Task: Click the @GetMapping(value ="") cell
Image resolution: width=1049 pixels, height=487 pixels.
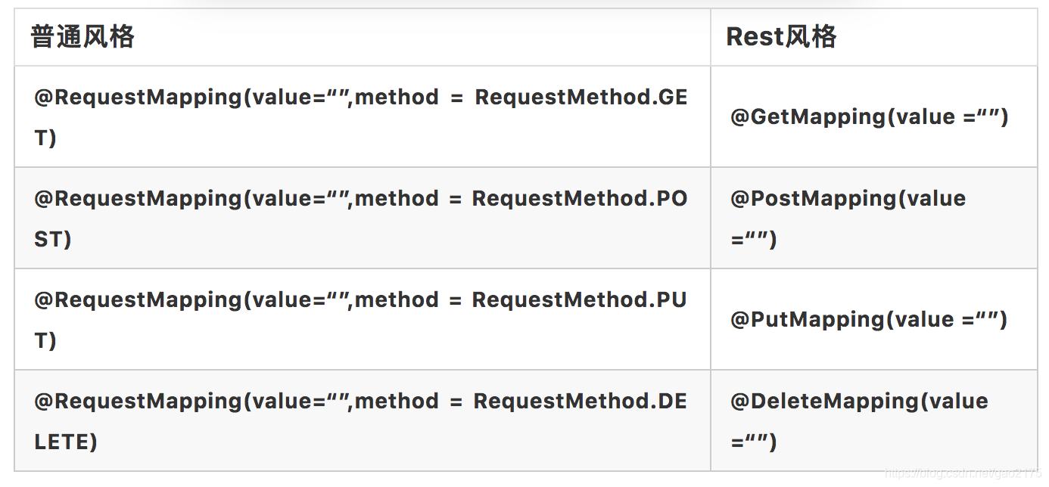Action: click(873, 116)
